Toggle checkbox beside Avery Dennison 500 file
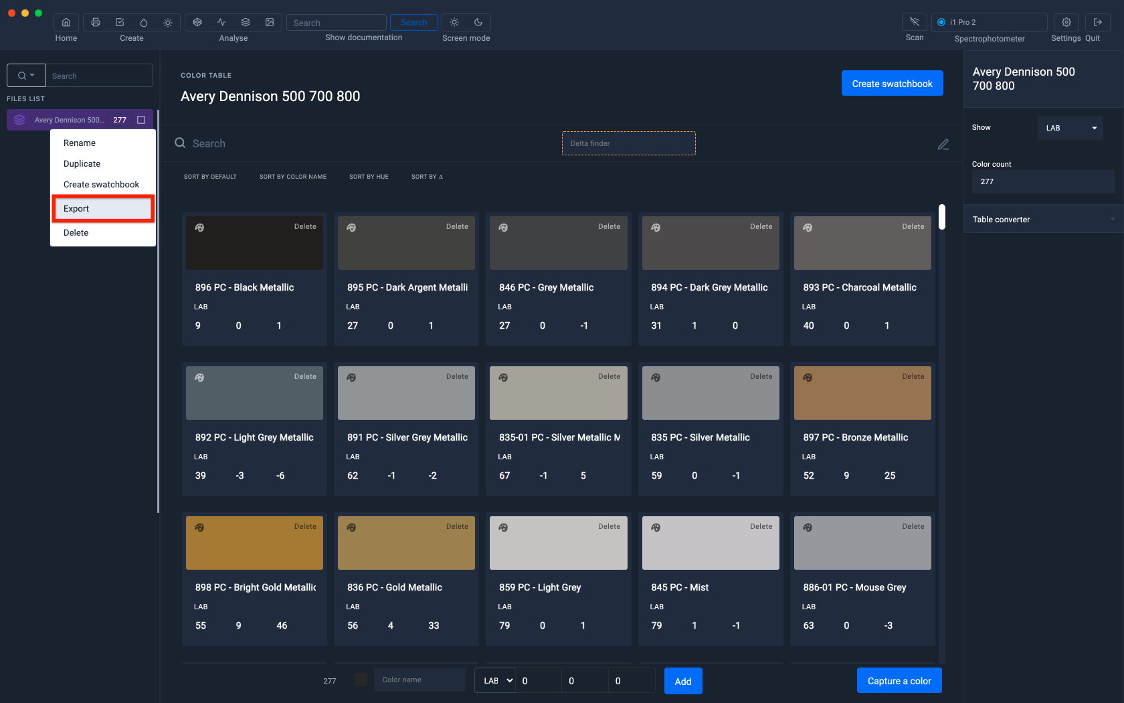This screenshot has height=703, width=1124. [x=141, y=120]
